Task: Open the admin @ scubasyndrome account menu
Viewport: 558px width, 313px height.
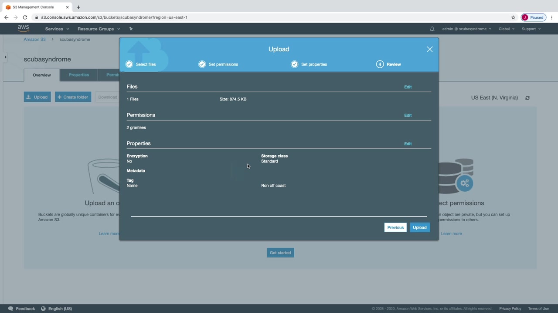Action: [466, 29]
